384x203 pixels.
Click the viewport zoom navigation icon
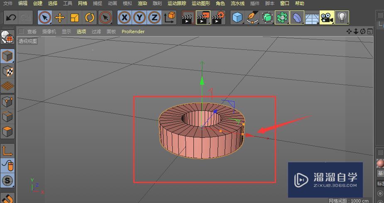pyautogui.click(x=356, y=32)
